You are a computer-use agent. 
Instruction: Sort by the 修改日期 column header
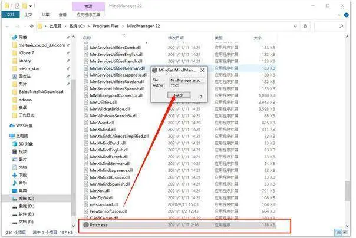177,38
